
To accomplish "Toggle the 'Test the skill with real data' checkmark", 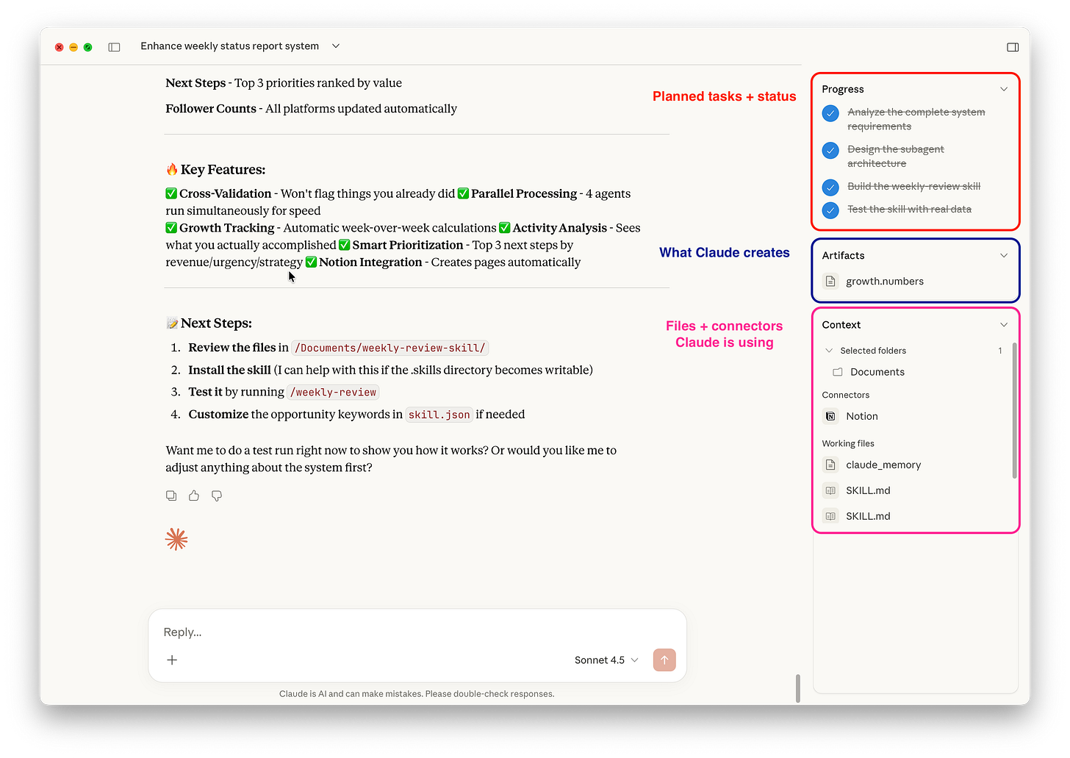I will pyautogui.click(x=830, y=210).
